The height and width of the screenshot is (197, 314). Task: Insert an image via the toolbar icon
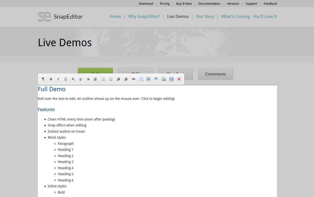point(148,79)
